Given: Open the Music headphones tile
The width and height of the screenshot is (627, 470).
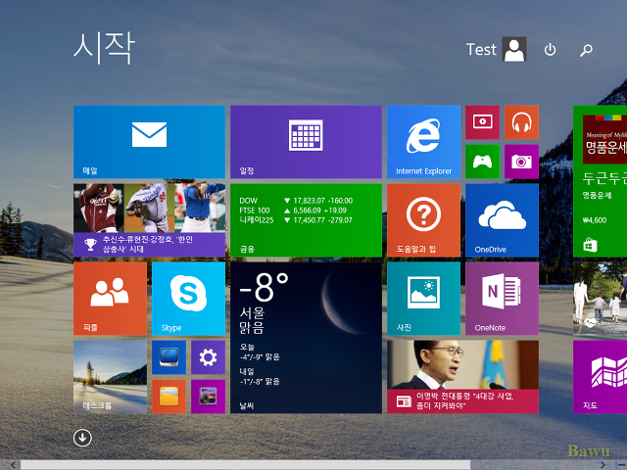Looking at the screenshot, I should tap(521, 122).
